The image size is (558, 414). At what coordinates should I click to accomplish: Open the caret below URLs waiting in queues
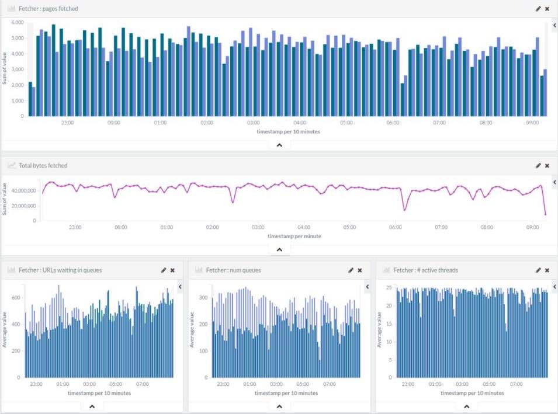point(92,406)
